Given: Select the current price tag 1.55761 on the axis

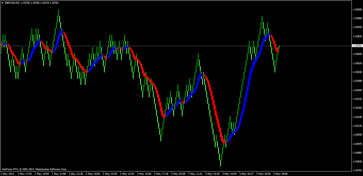Looking at the screenshot, I should tap(357, 46).
